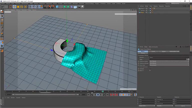Pause playback with the pause button
Screen dimensions: 192x108
[x=98, y=95]
